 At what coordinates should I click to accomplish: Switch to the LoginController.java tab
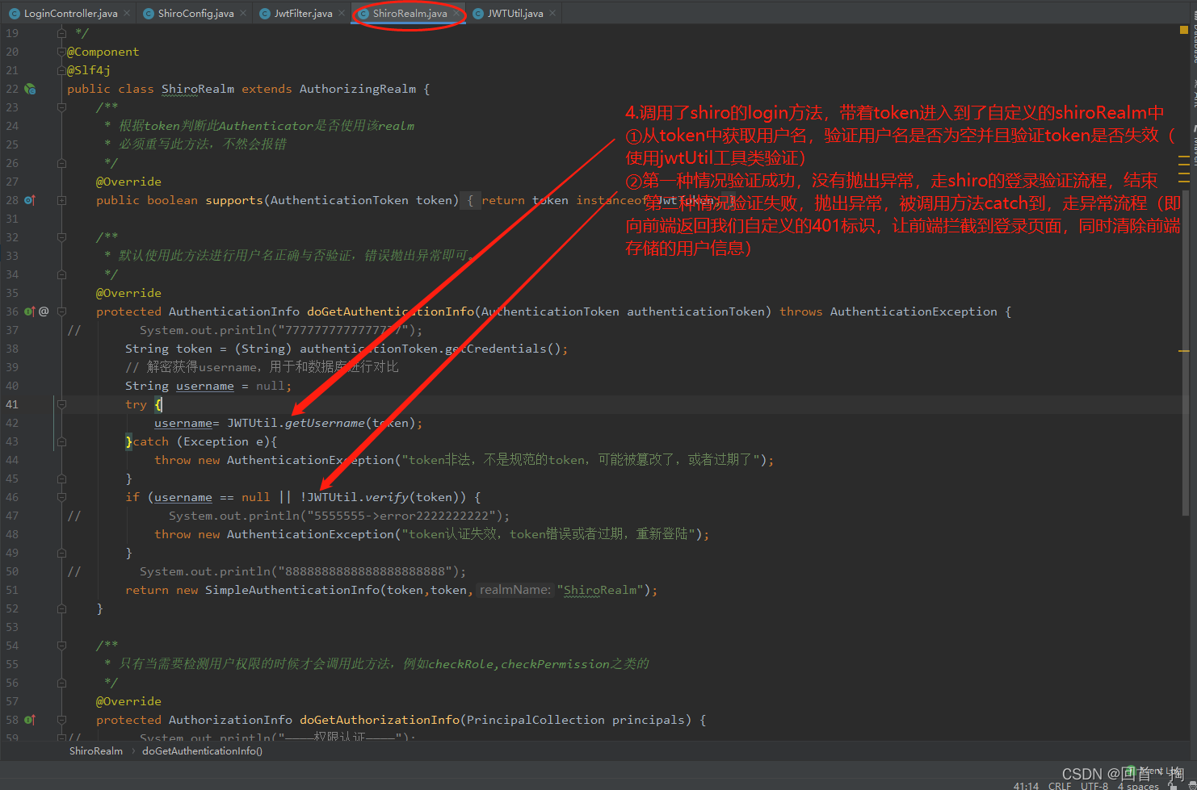[70, 13]
